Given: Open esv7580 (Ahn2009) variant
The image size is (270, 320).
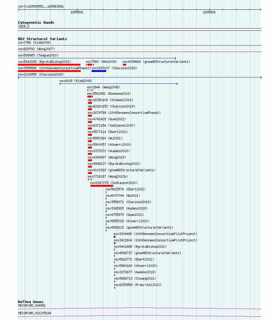Looking at the screenshot, I should [x=101, y=62].
